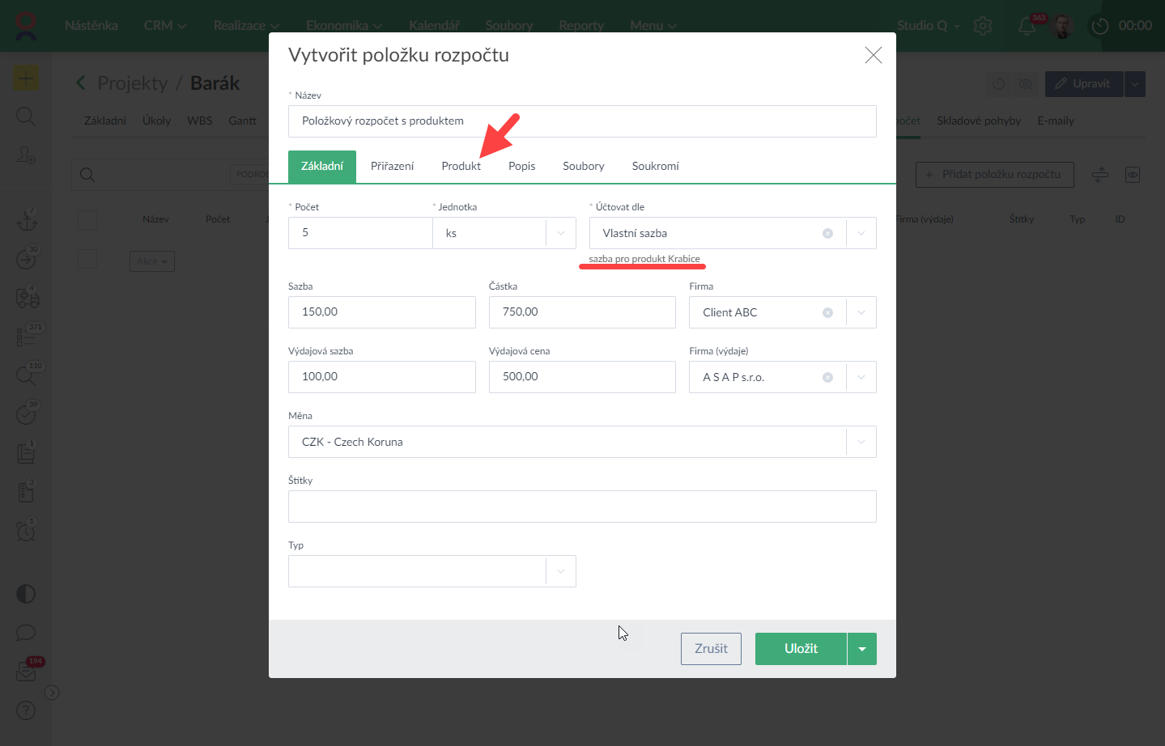Click into the Štítky tags field
The width and height of the screenshot is (1165, 746).
point(582,507)
